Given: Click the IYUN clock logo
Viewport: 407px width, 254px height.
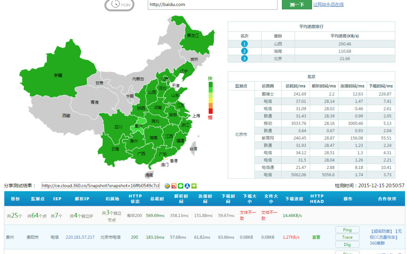Looking at the screenshot, I should [x=120, y=5].
